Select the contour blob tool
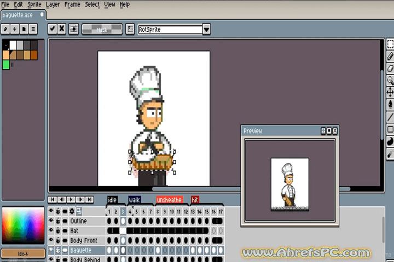The width and height of the screenshot is (394, 262). 390,141
